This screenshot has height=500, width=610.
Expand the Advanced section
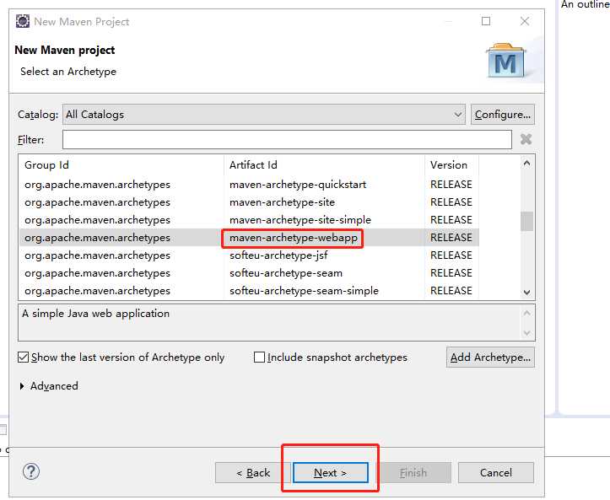(x=22, y=385)
